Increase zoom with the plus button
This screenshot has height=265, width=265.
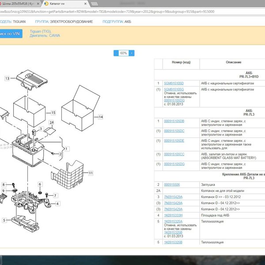132,53
